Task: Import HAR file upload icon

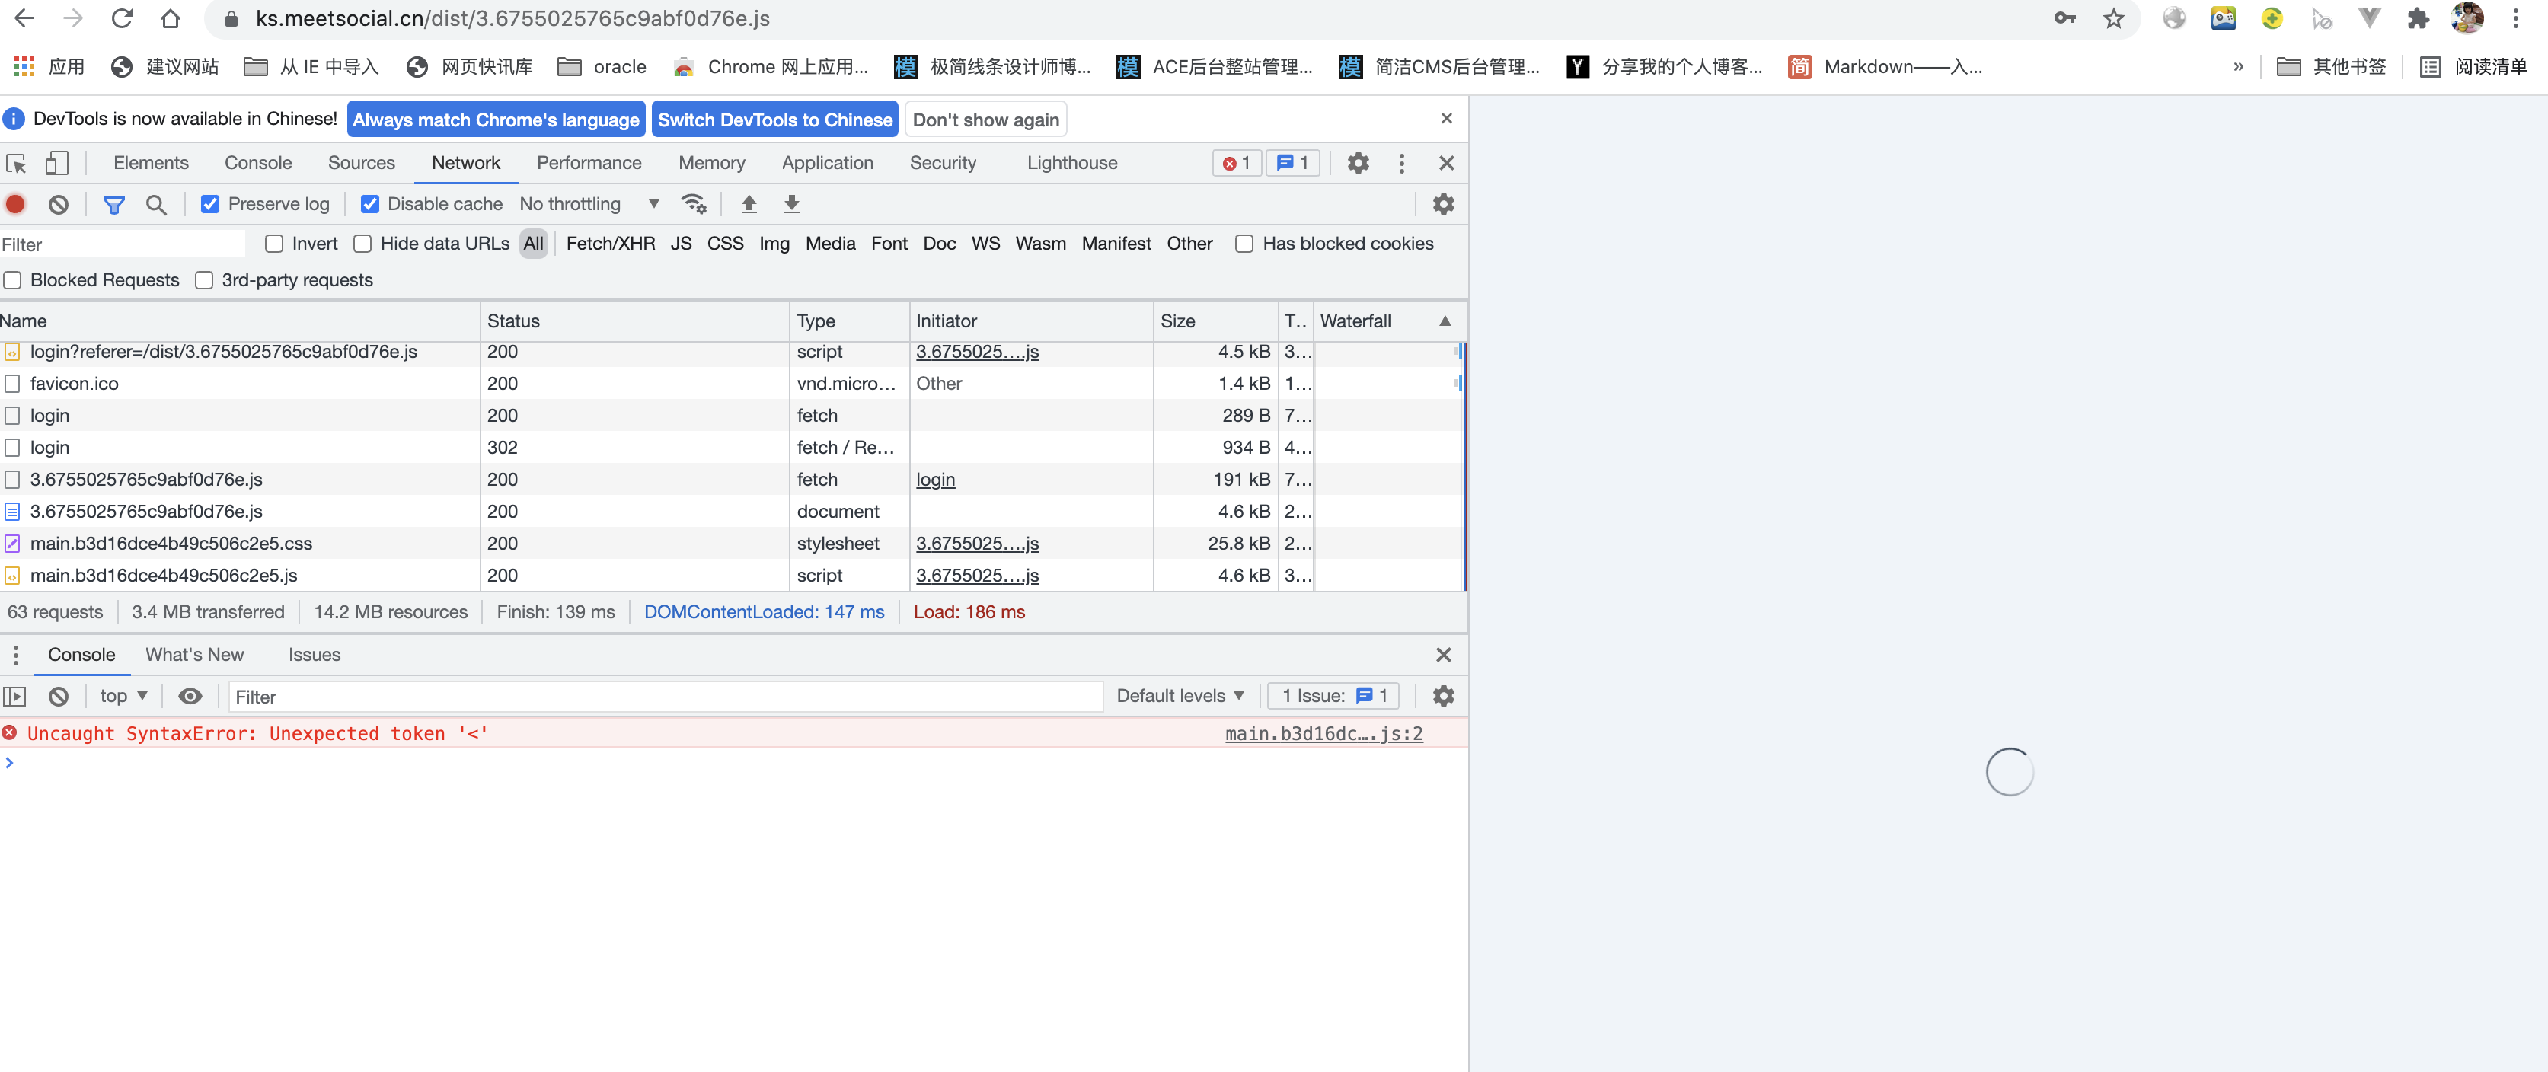Action: 749,205
